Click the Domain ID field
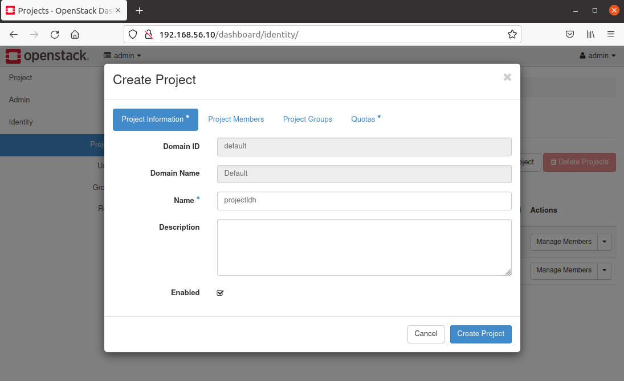 click(x=364, y=147)
